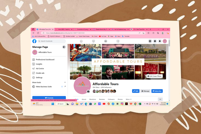
Task: Open Edge Settings and more menu
Action: tap(168, 33)
